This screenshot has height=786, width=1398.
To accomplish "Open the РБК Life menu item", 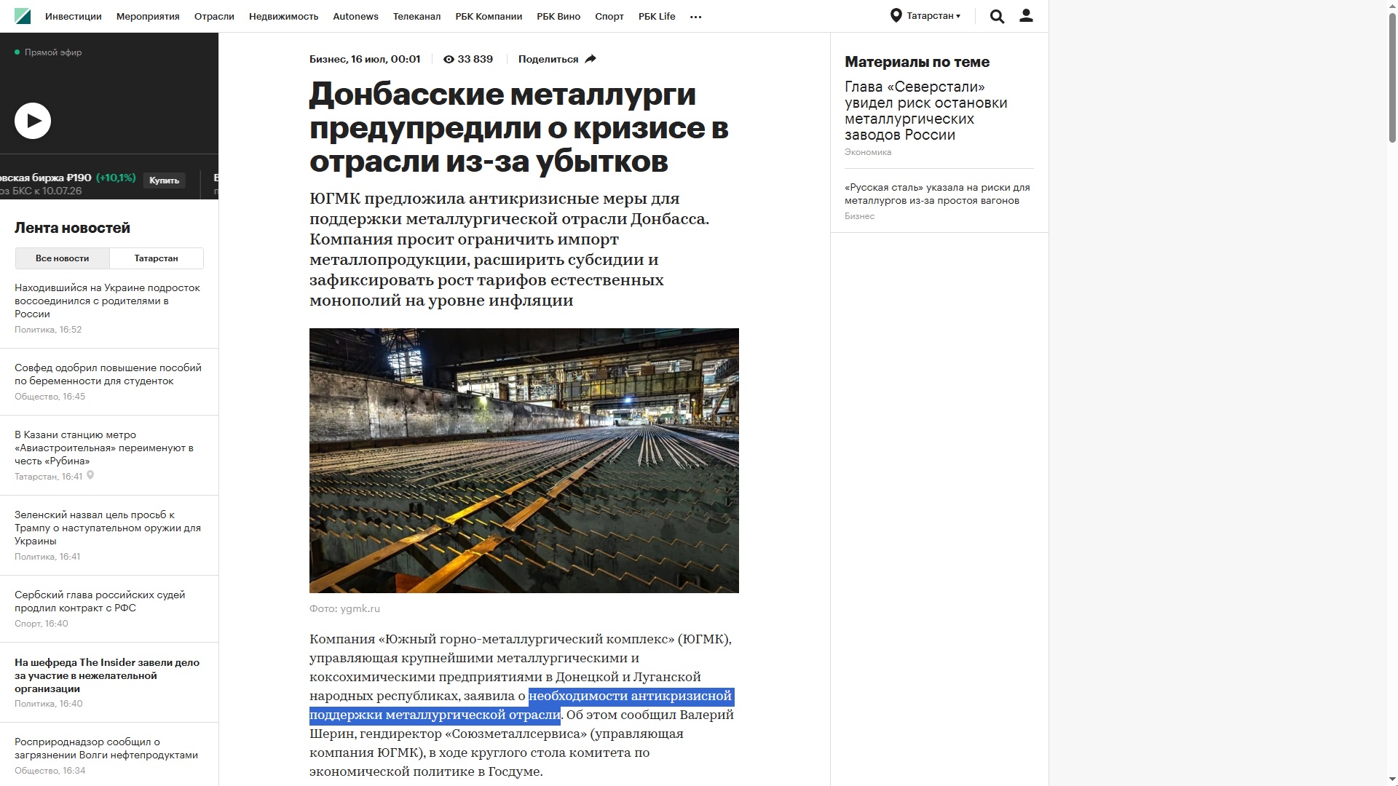I will [x=657, y=16].
